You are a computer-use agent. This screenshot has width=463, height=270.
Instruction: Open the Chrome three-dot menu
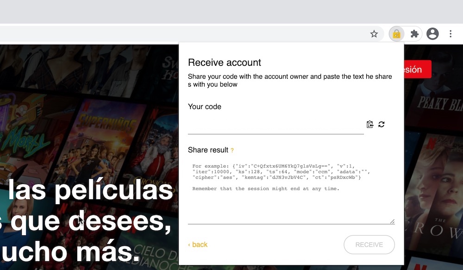[x=450, y=34]
